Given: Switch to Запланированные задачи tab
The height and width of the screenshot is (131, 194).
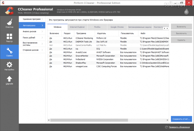Looking at the screenshot, I should 140,27.
